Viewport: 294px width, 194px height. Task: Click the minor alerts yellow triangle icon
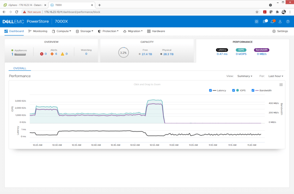coord(63,54)
